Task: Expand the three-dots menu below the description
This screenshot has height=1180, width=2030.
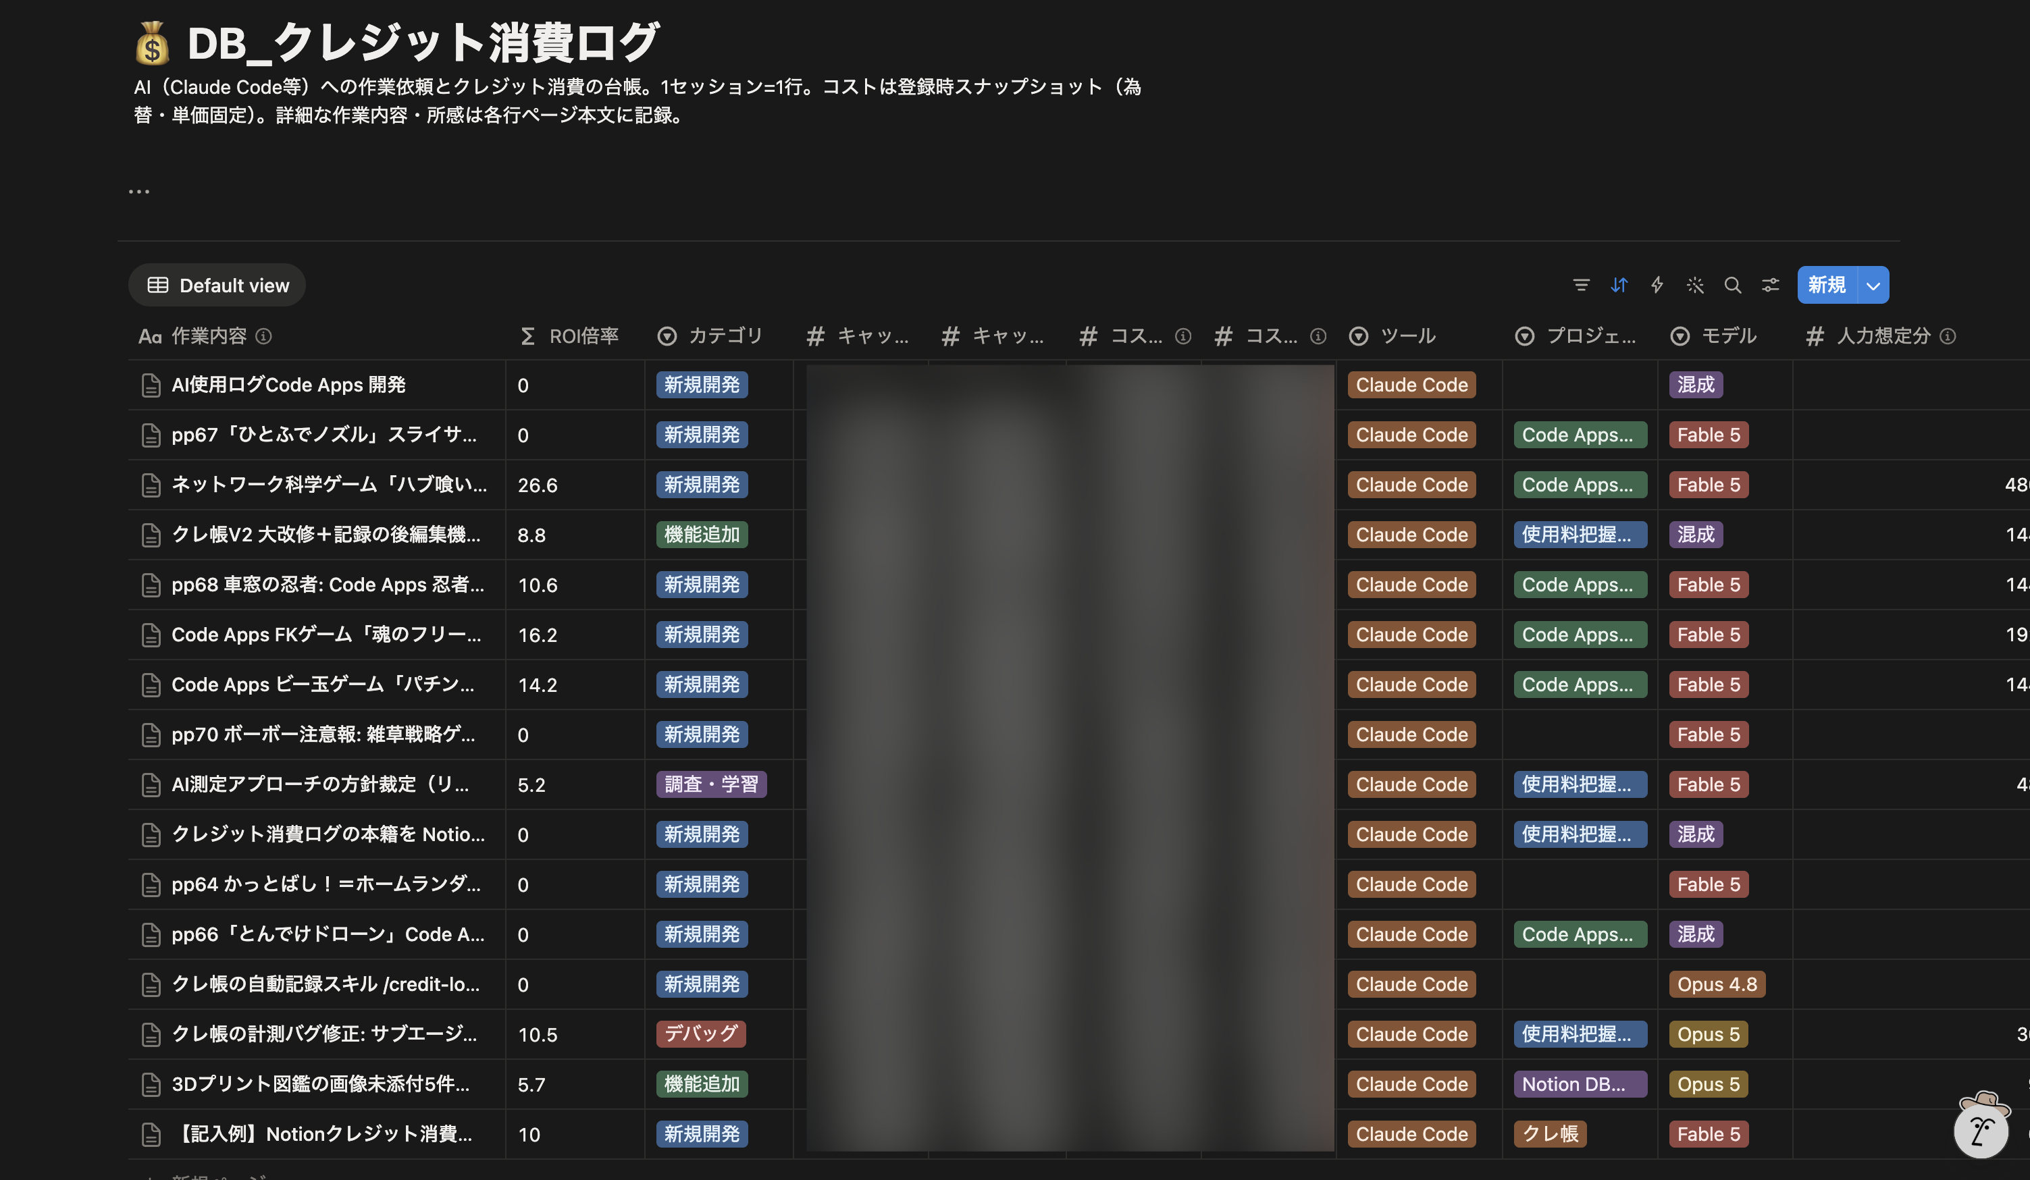Action: point(138,192)
